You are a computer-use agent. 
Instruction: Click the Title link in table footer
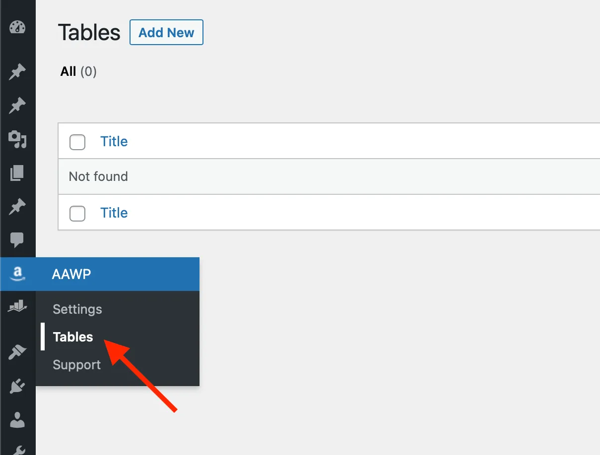(x=114, y=213)
